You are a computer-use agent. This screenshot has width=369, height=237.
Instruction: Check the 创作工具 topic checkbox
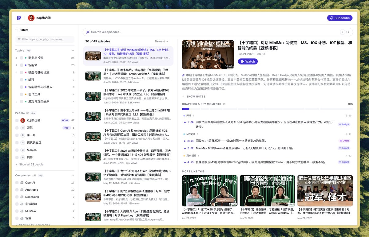click(22, 94)
